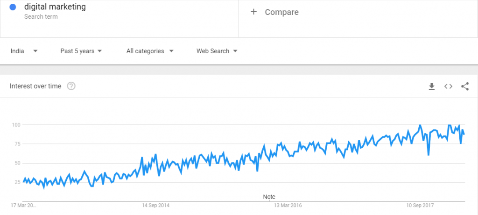Click the 14 Sep 2014 axis label
478x215 pixels.
(155, 205)
